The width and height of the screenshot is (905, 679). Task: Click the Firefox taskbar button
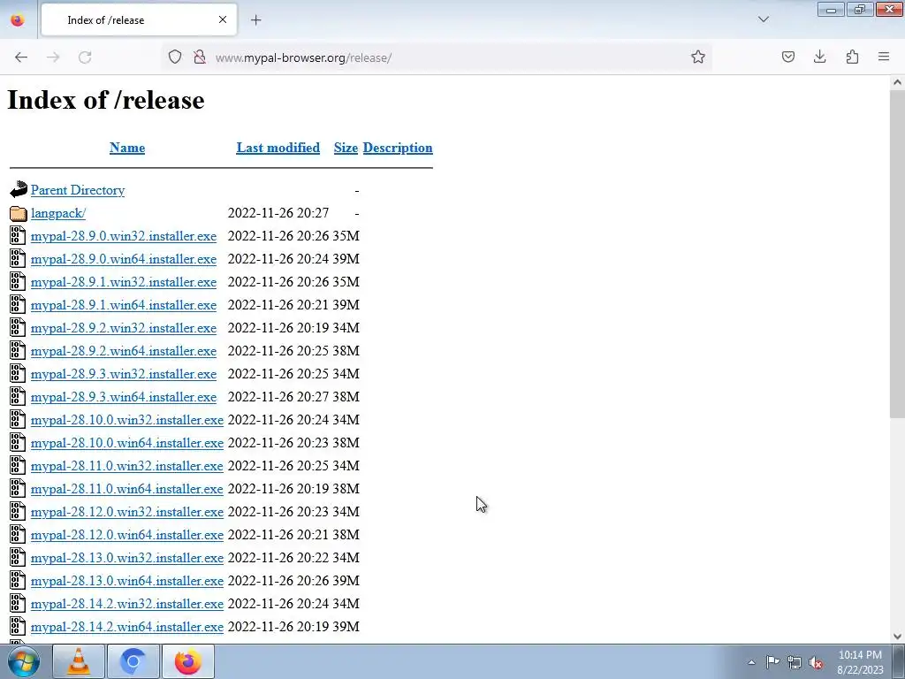(188, 661)
